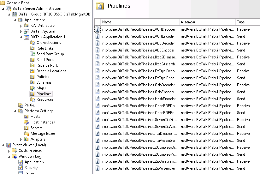Click the Receive Locations folder icon
Image resolution: width=260 pixels, height=174 pixels.
point(32,71)
